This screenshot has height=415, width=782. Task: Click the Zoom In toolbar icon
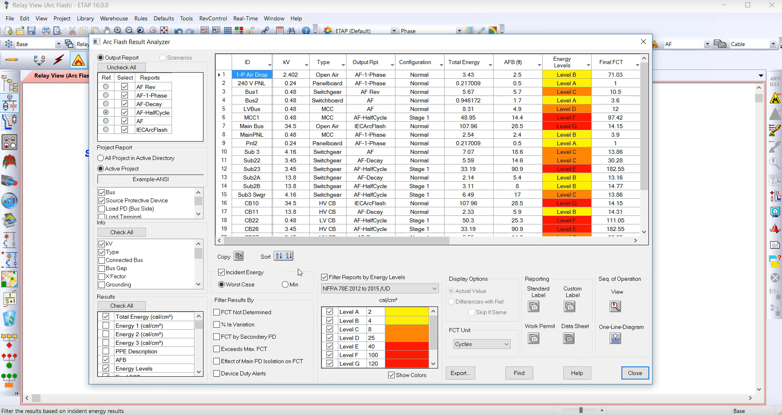pos(118,31)
